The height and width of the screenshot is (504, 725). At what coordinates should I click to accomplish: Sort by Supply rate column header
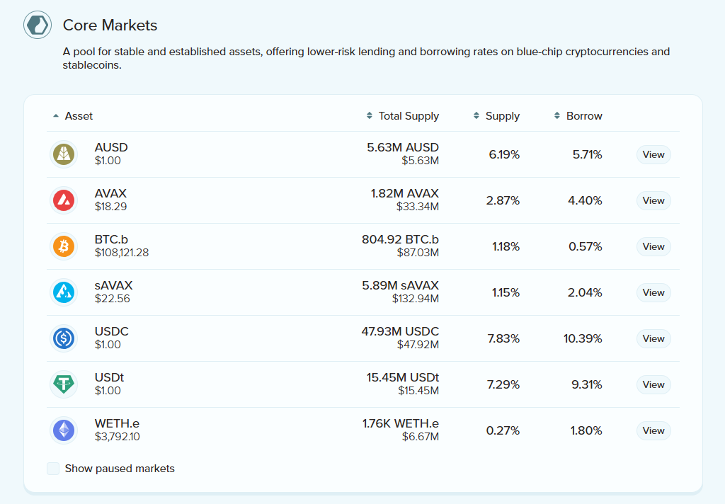pos(496,116)
